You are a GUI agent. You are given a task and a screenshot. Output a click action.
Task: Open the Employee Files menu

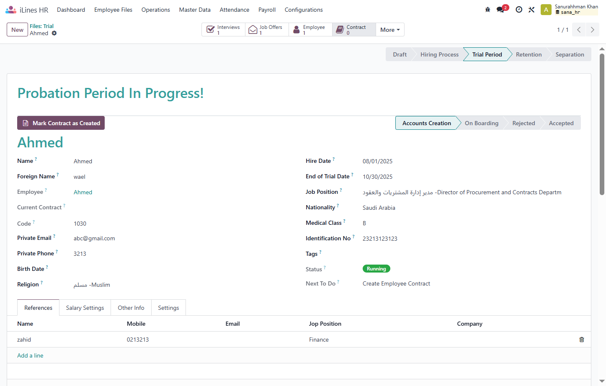(x=113, y=10)
